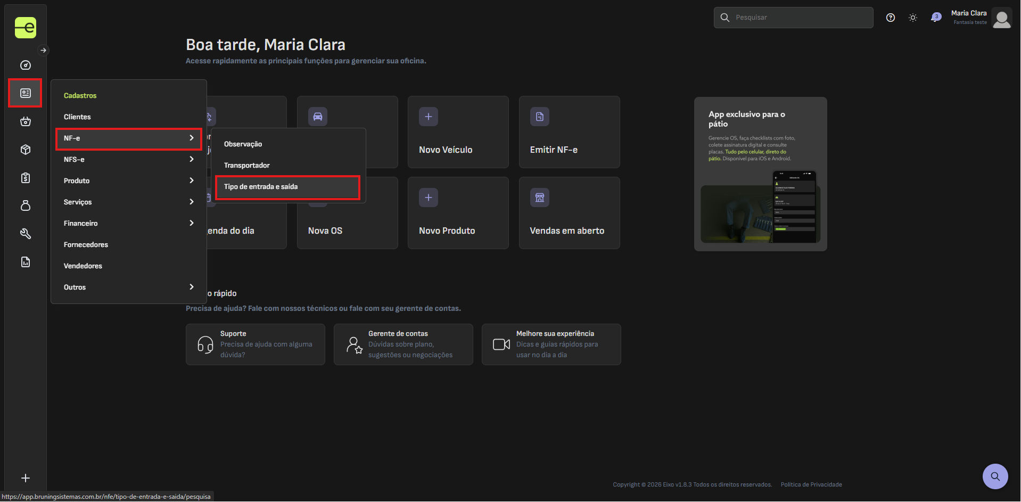Select the NFS-e menu entry label
This screenshot has width=1021, height=502.
(74, 159)
